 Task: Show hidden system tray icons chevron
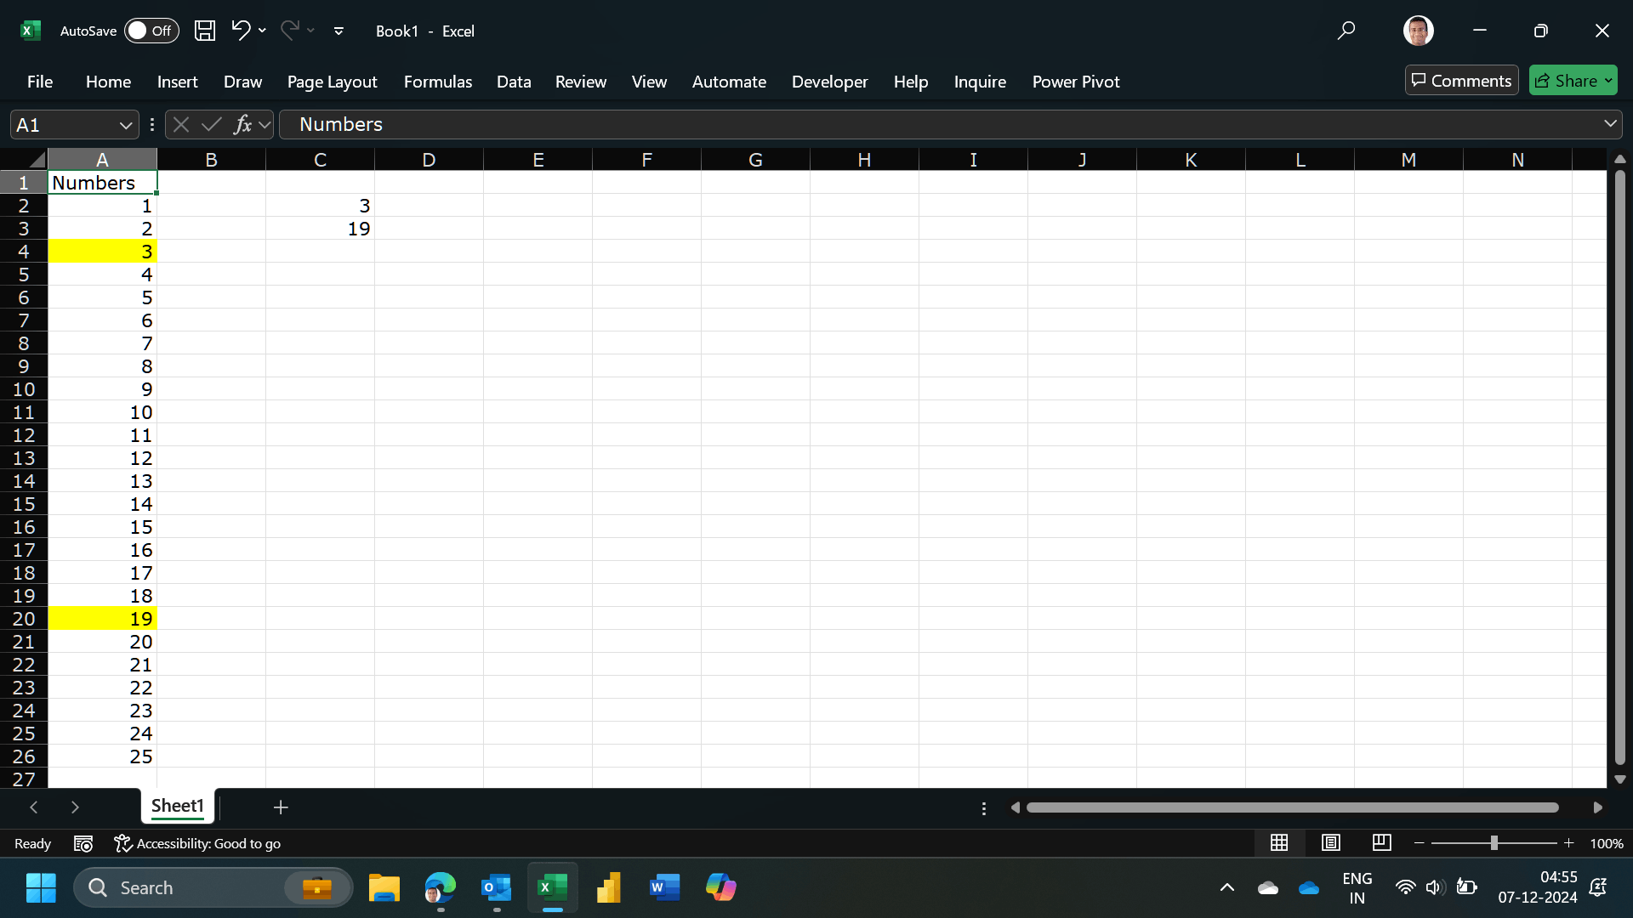point(1226,887)
